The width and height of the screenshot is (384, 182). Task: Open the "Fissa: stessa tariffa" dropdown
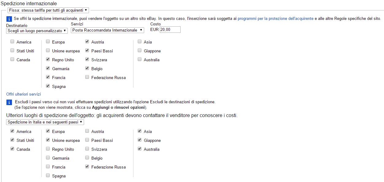click(48, 10)
